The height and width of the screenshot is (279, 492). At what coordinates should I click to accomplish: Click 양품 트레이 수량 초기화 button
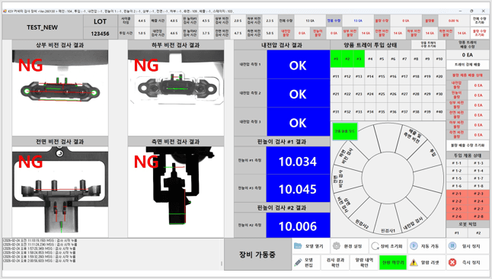coord(428,45)
